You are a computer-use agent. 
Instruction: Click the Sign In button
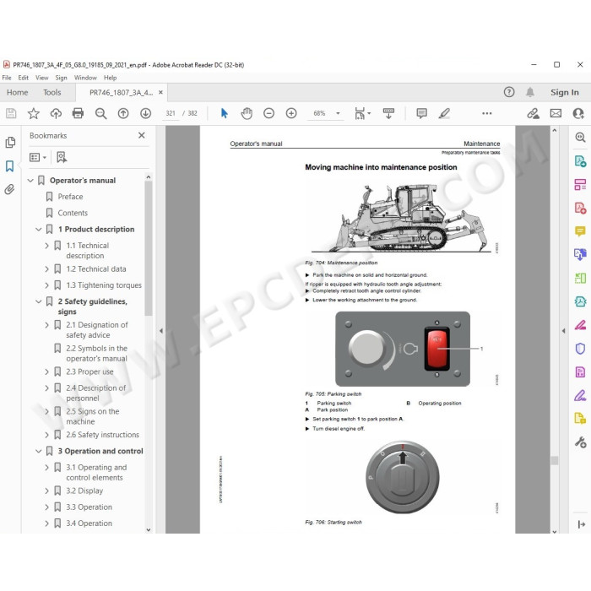coord(564,92)
